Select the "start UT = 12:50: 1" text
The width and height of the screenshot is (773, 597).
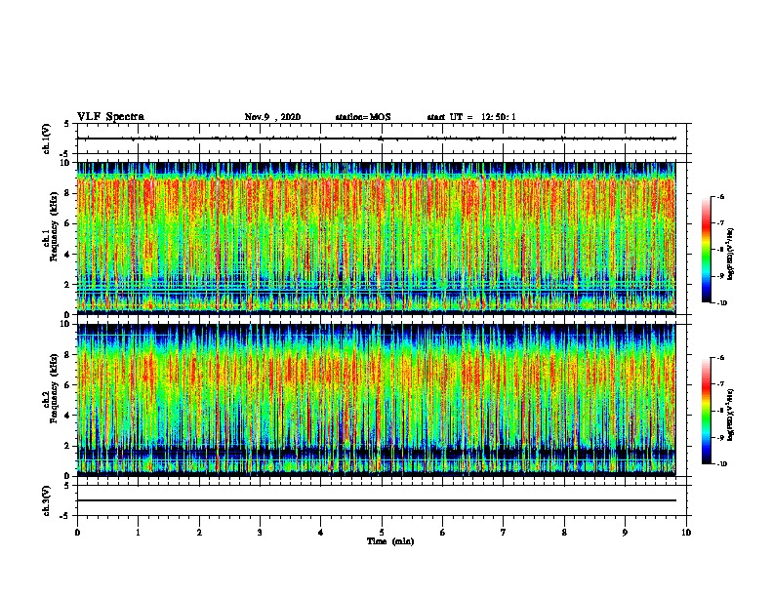(x=471, y=117)
